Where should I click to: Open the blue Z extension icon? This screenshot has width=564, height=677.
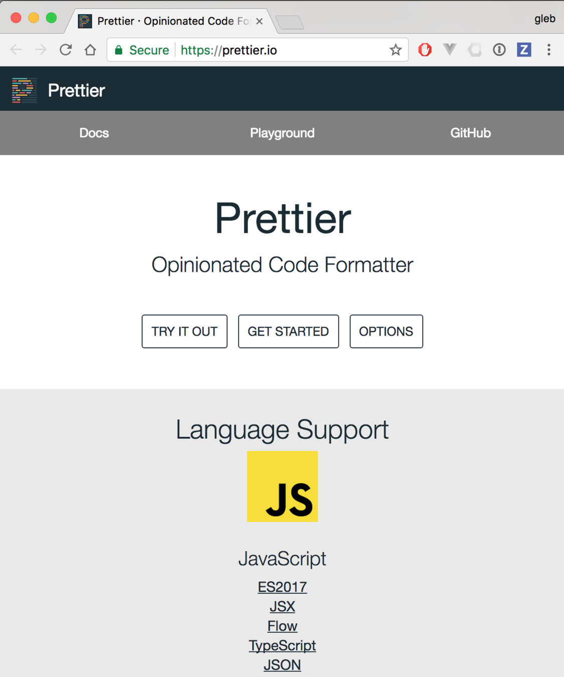coord(524,50)
